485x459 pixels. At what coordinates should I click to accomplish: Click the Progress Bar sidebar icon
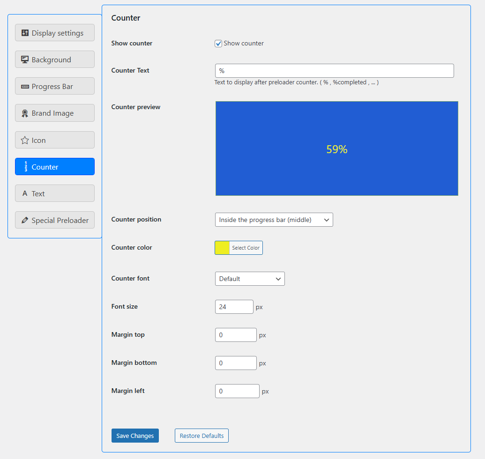tap(25, 86)
